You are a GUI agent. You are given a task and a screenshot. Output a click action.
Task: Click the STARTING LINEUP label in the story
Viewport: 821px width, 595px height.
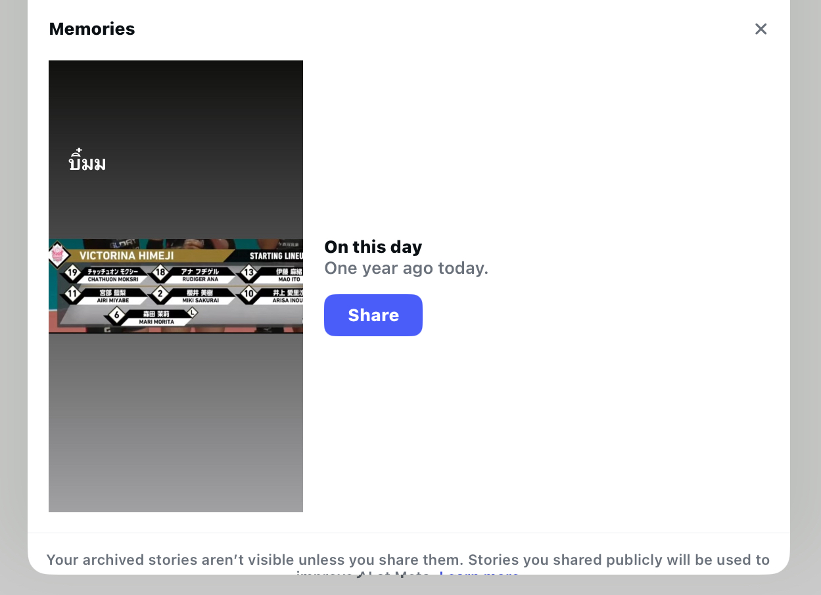point(275,255)
